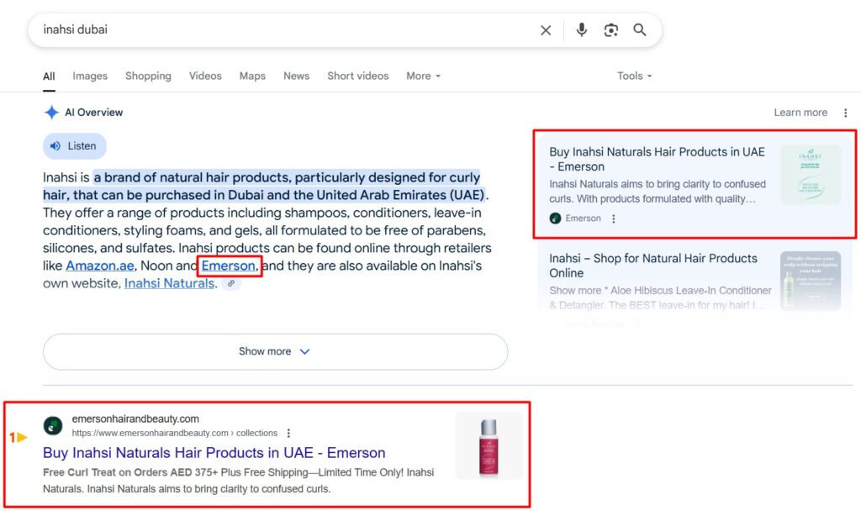Expand AI Overview with Show more
Image resolution: width=861 pixels, height=516 pixels.
pos(275,351)
